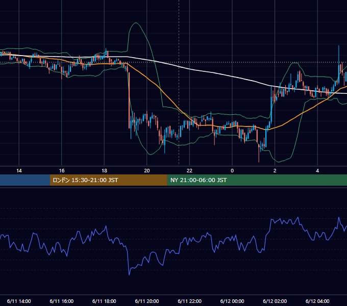The image size is (347, 306).
Task: Click the 6/12 02:00 label on oscillator axis
Action: pyautogui.click(x=275, y=301)
